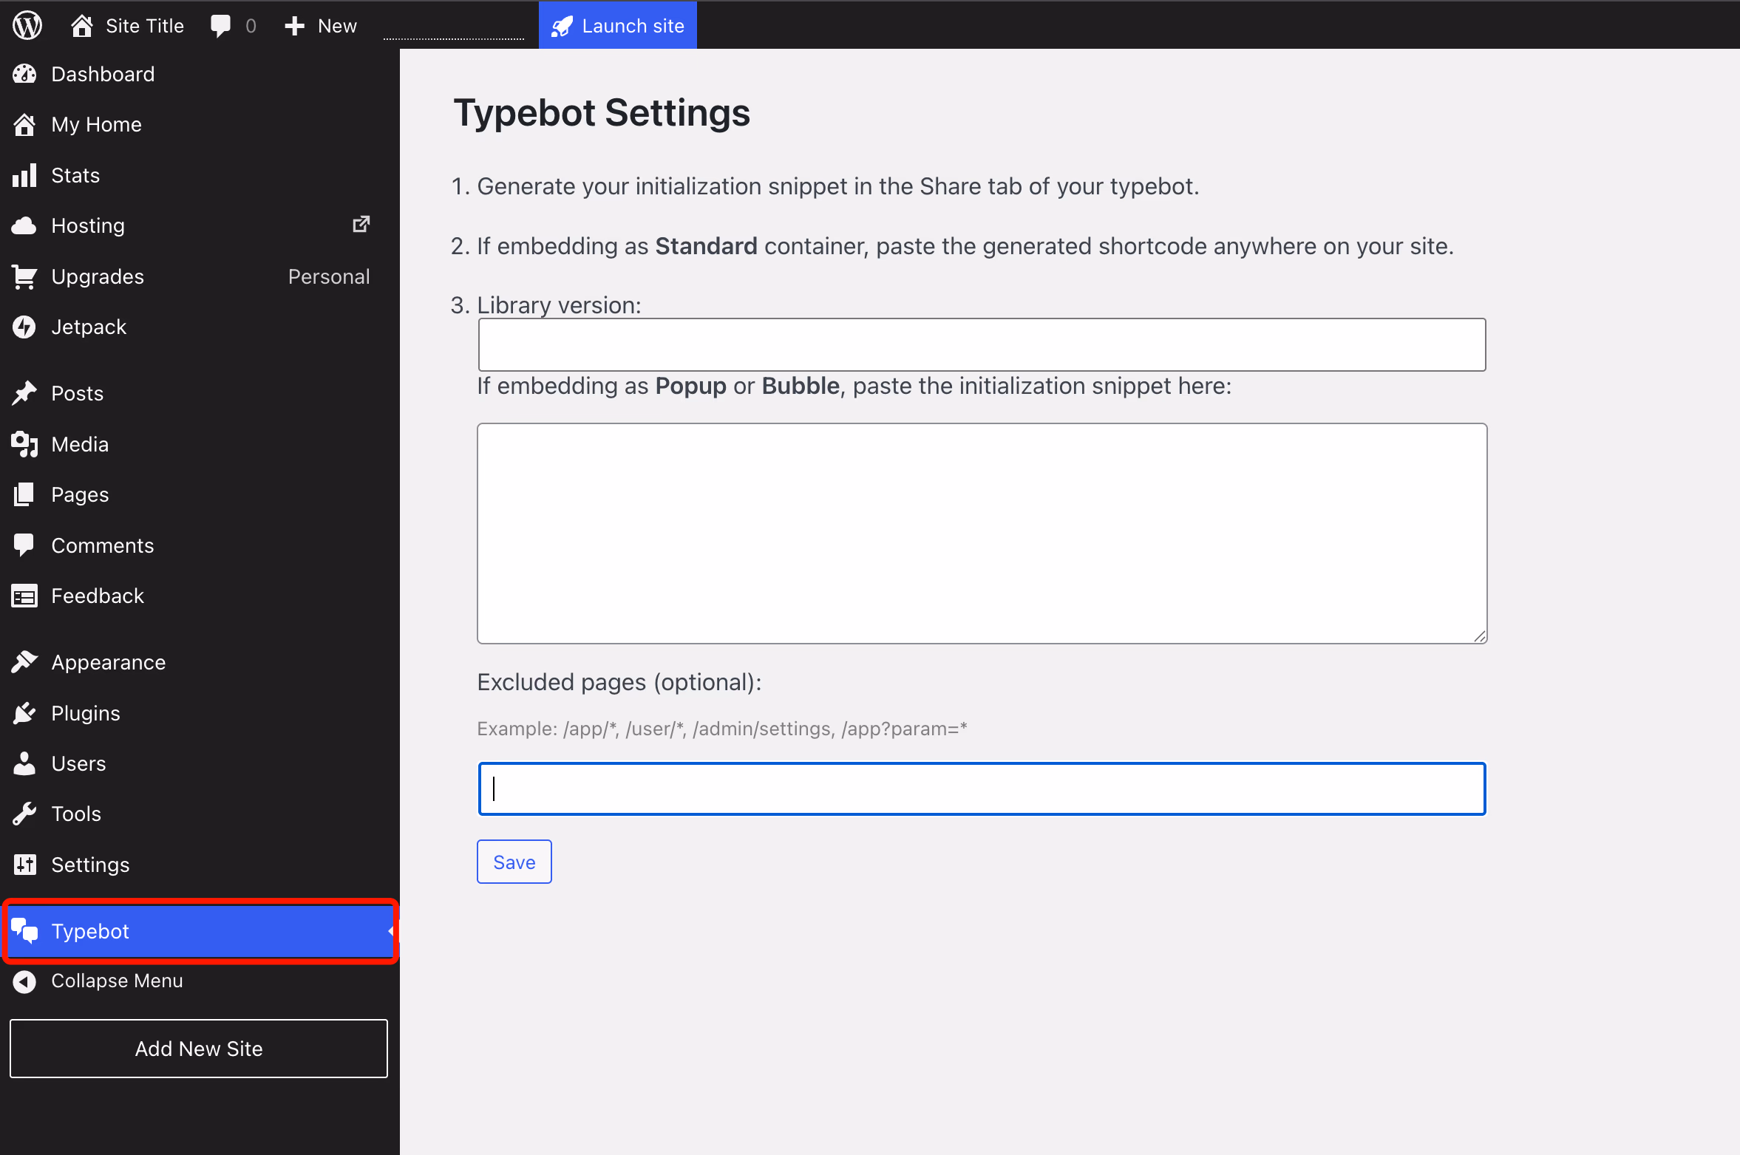This screenshot has width=1740, height=1155.
Task: Click the Add New Site button
Action: point(199,1049)
